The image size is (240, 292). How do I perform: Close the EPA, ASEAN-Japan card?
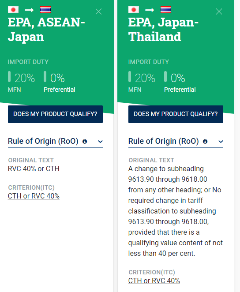(x=98, y=11)
